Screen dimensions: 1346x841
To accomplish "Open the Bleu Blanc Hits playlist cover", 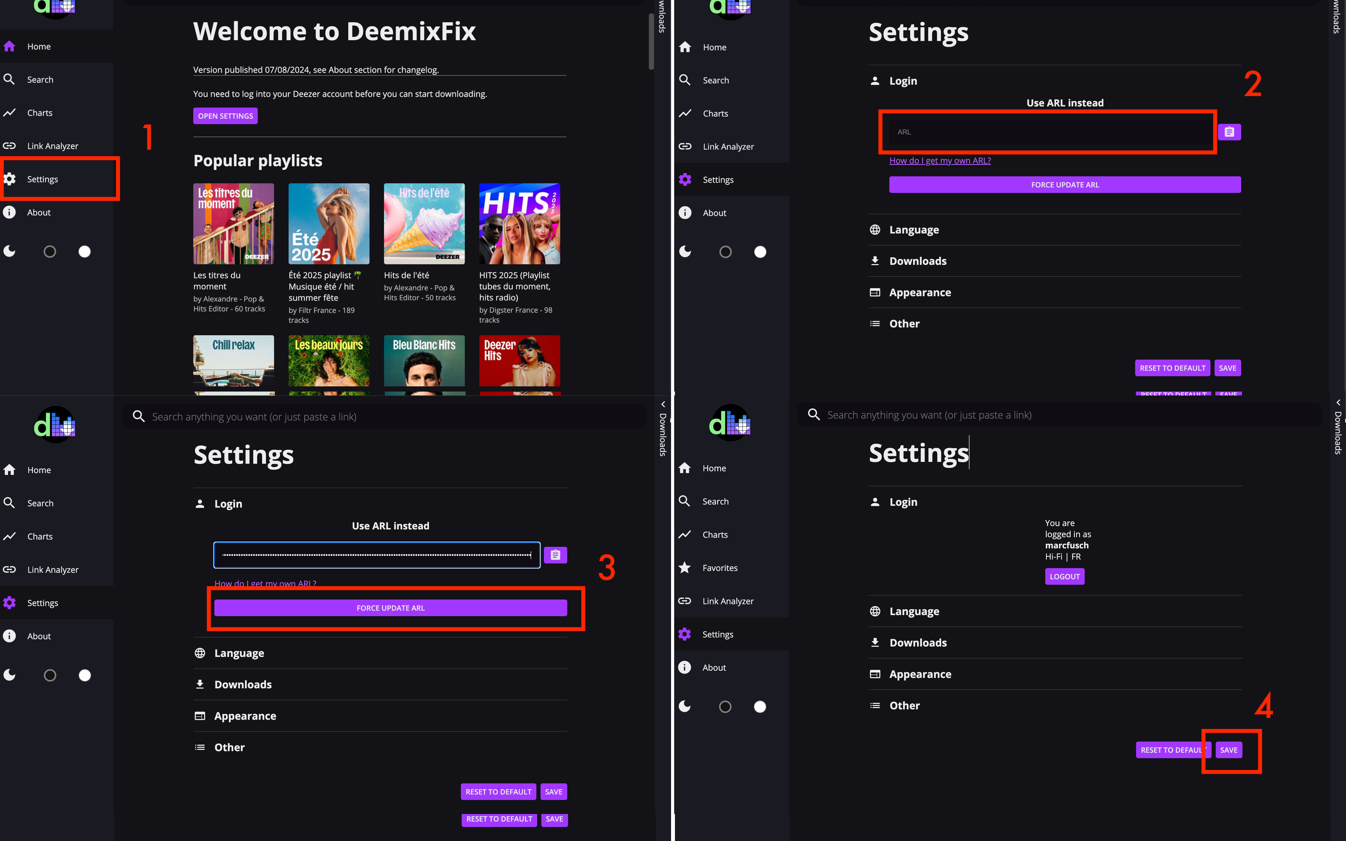I will (x=424, y=361).
